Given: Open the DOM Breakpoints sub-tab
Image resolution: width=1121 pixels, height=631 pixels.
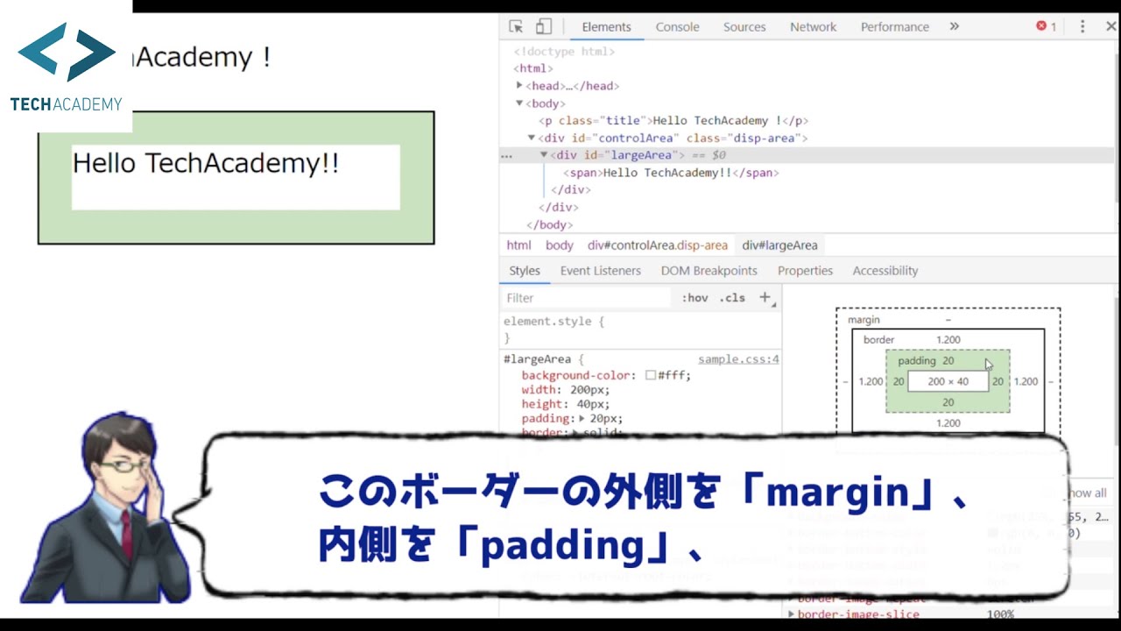Looking at the screenshot, I should [709, 271].
